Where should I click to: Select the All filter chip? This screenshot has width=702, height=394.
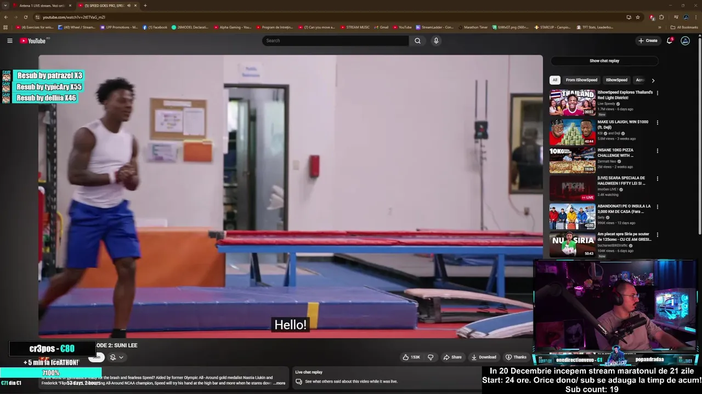pos(555,80)
